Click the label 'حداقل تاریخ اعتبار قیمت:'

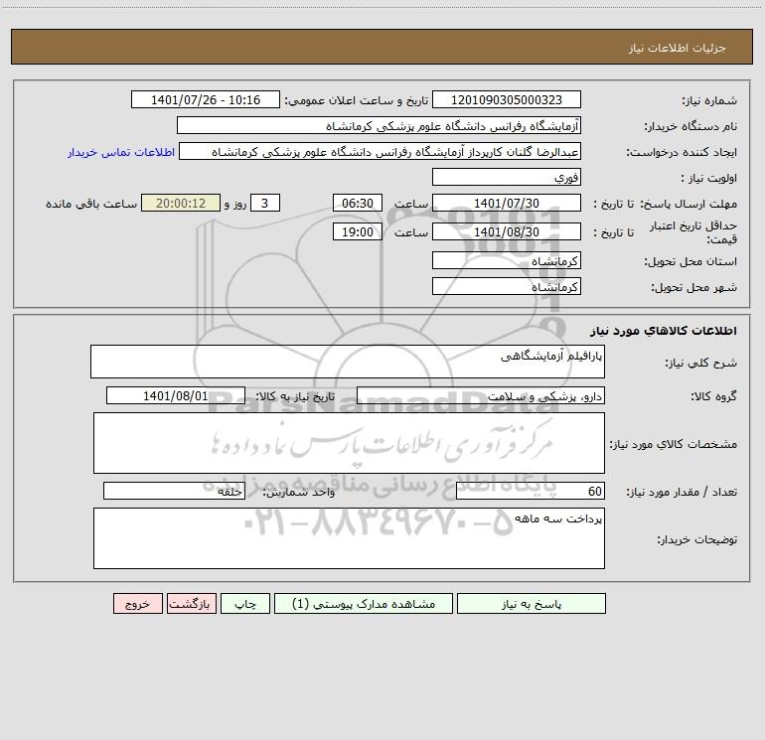point(692,232)
